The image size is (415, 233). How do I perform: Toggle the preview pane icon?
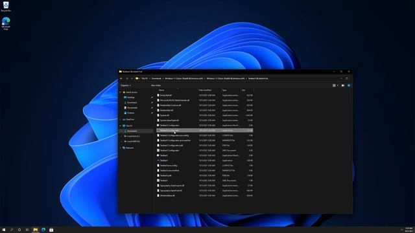click(343, 85)
